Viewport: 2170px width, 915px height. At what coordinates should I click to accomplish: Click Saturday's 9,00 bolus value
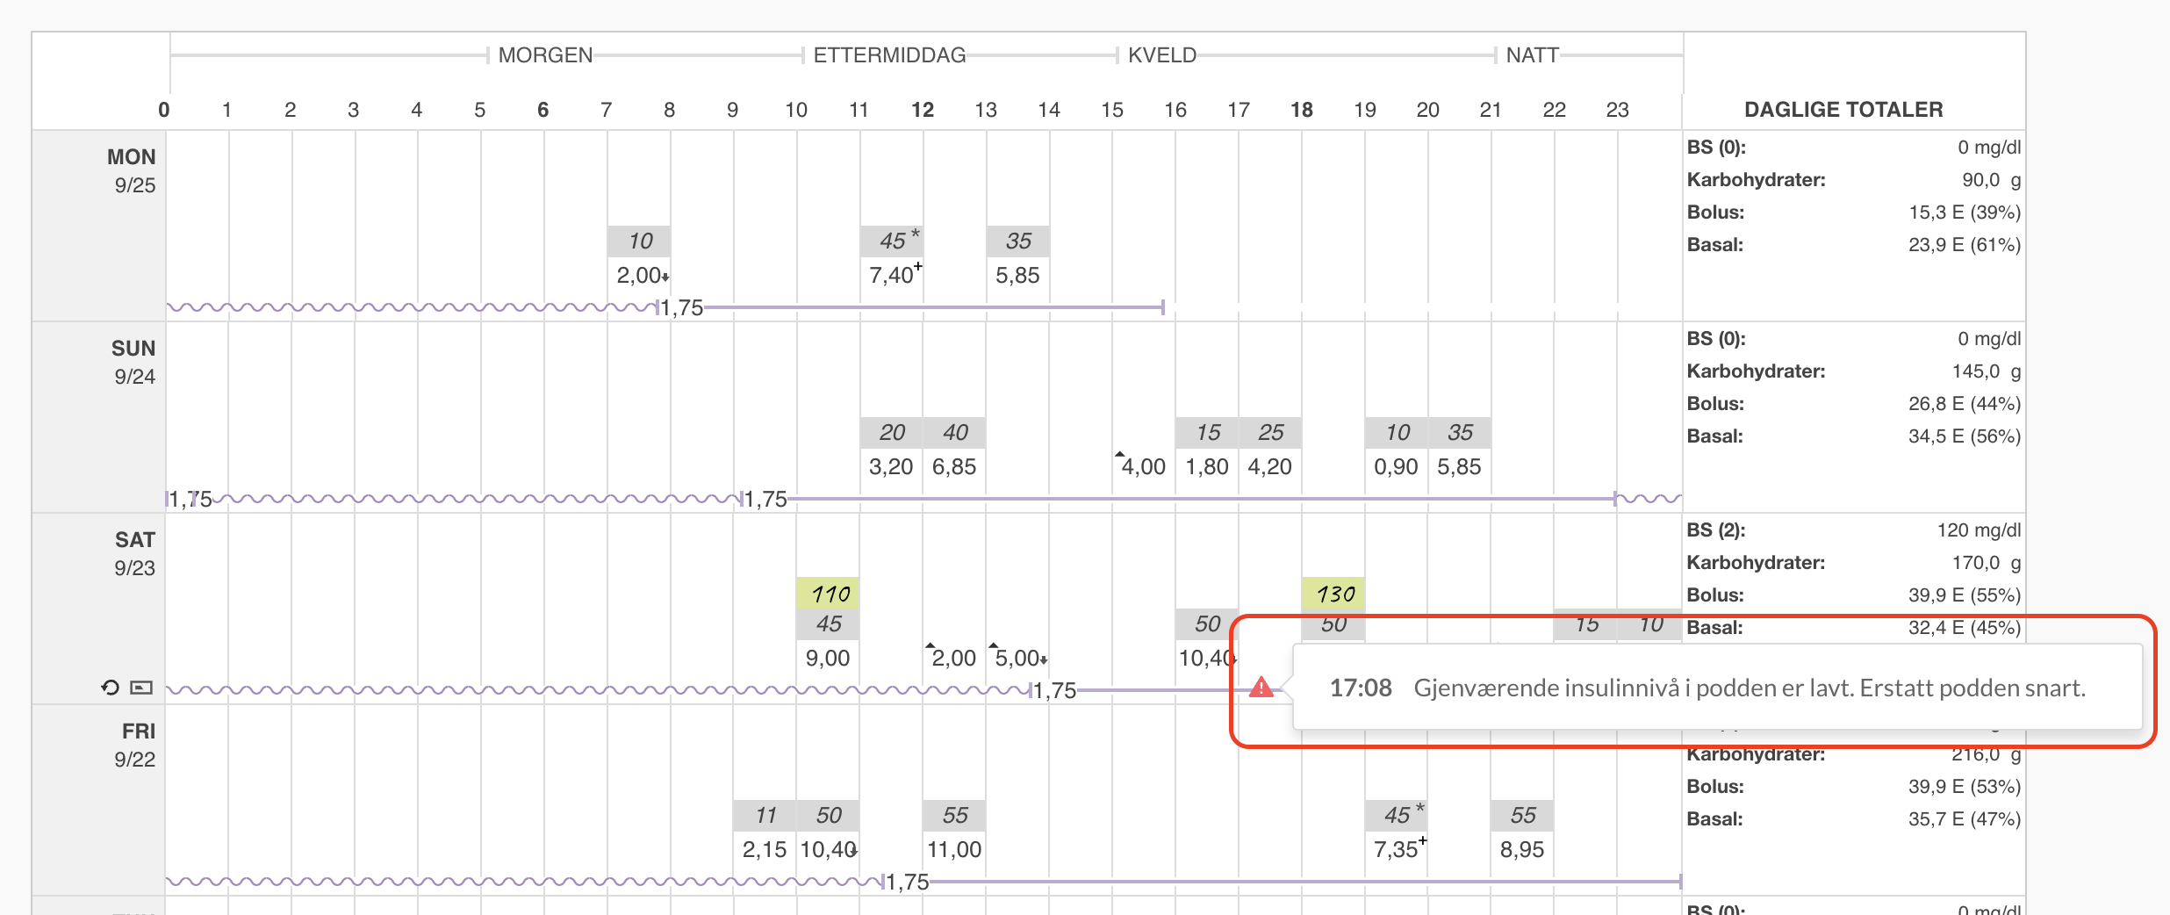[828, 659]
